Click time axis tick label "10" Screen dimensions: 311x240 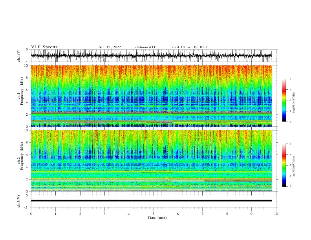pyautogui.click(x=276, y=214)
